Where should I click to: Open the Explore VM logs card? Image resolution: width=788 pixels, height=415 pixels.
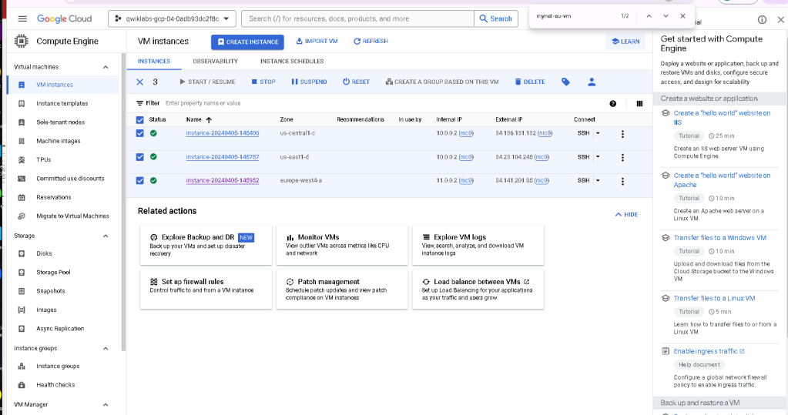(x=478, y=245)
